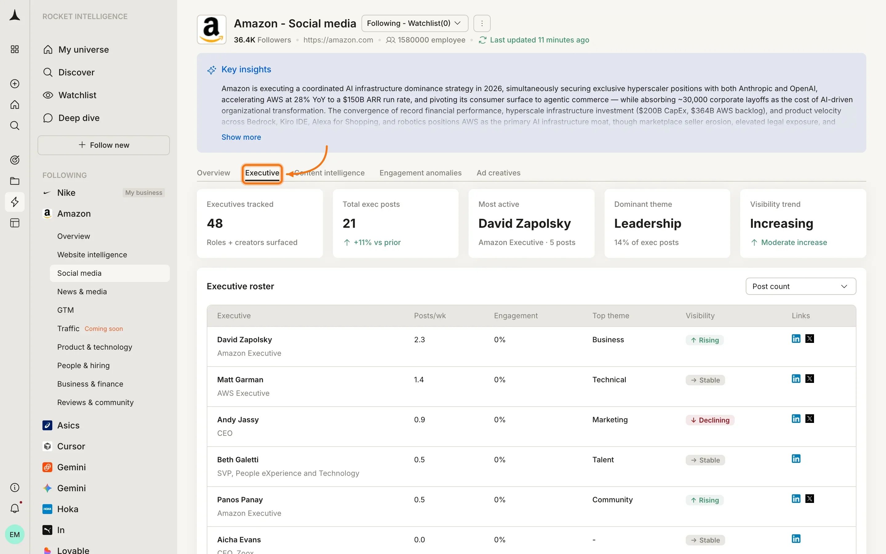The width and height of the screenshot is (886, 554).
Task: Click the David Zapolsky row name
Action: (244, 340)
